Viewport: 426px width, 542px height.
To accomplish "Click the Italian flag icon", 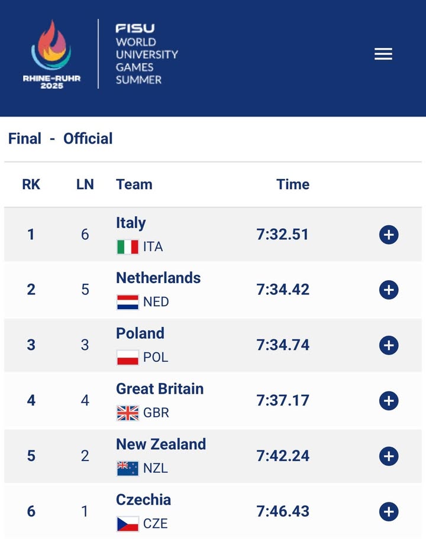I will [x=128, y=247].
